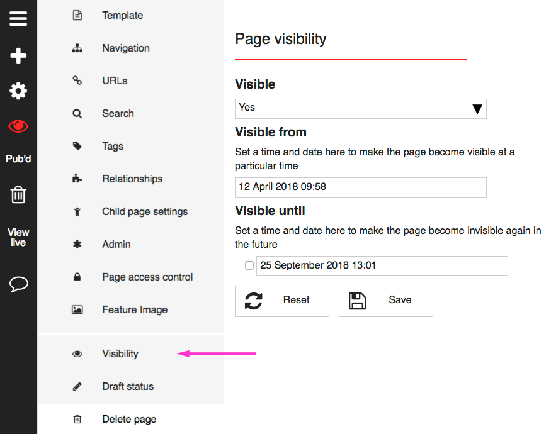Open the settings gear icon
Viewport: 551px width, 434px height.
pos(18,91)
